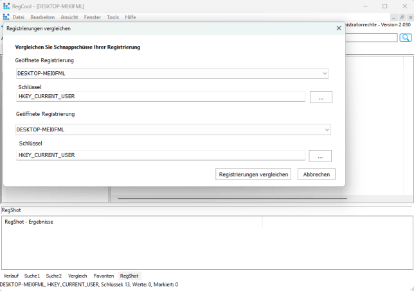Switch to the Verlauf tab
414x291 pixels.
tap(11, 276)
